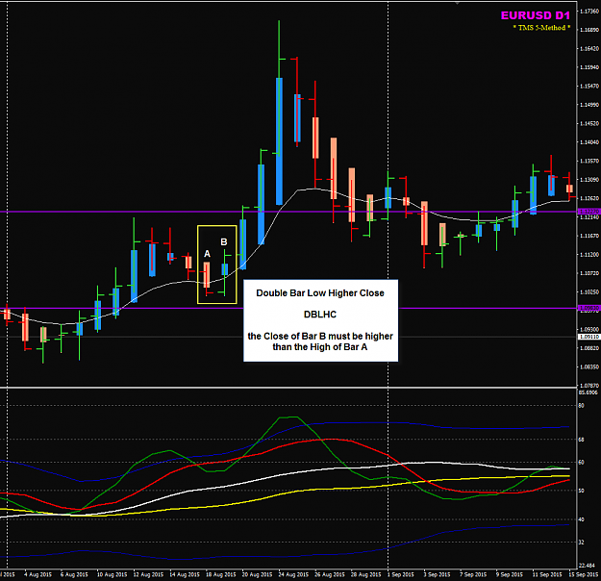The height and width of the screenshot is (581, 601).
Task: Click the 68 level on indicator scale
Action: pyautogui.click(x=582, y=440)
